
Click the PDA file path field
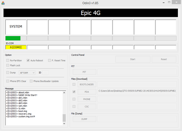pos(137,92)
